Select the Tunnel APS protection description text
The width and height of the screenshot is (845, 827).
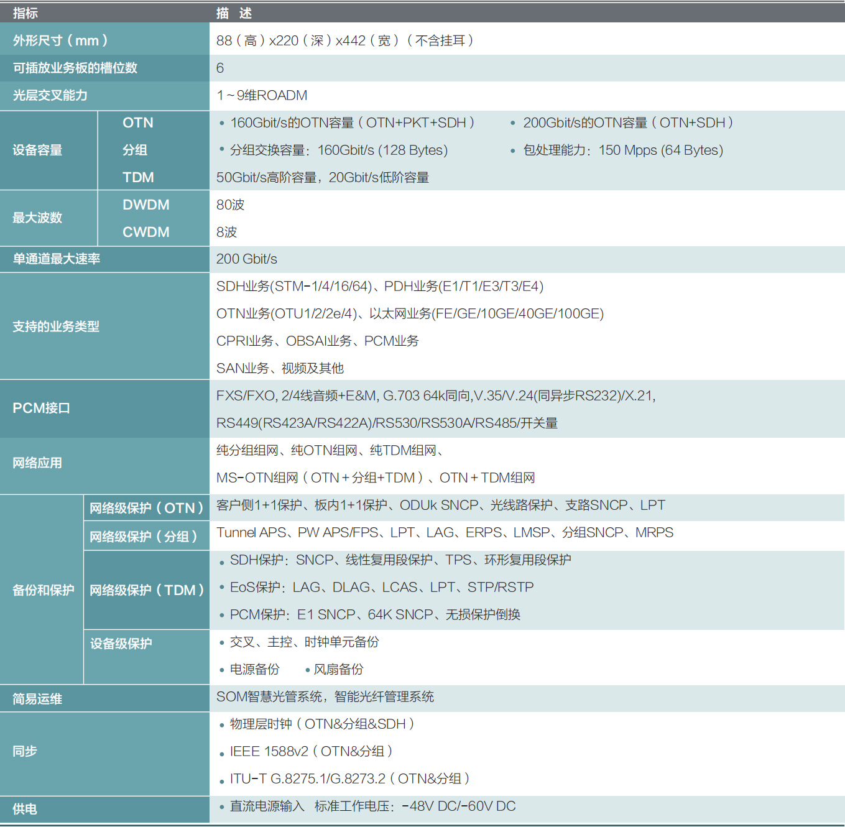pyautogui.click(x=445, y=532)
